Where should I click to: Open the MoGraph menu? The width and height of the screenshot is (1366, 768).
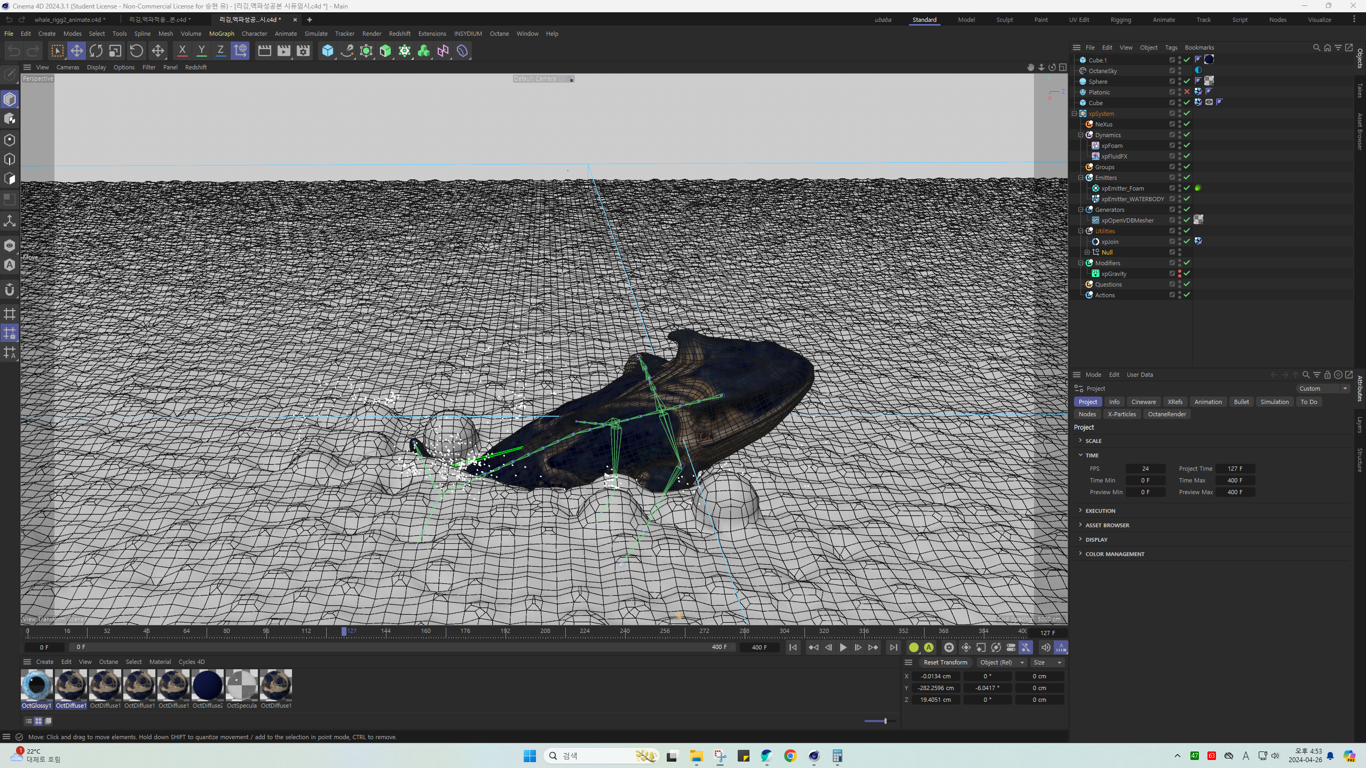tap(222, 34)
